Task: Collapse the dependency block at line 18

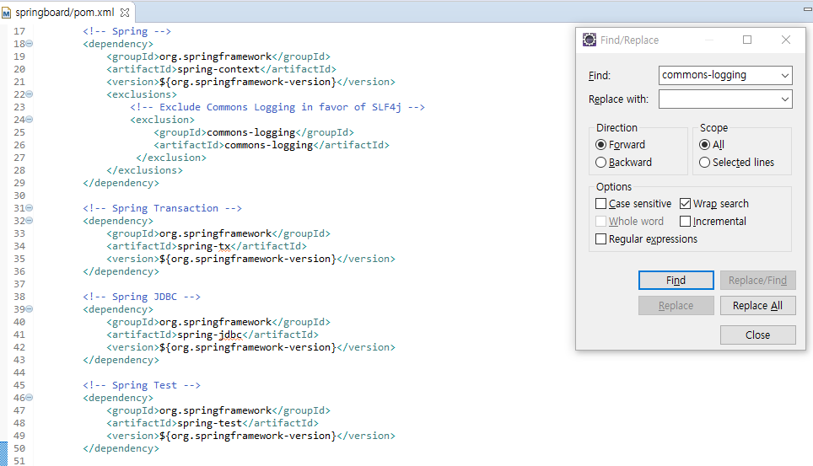Action: pos(30,44)
